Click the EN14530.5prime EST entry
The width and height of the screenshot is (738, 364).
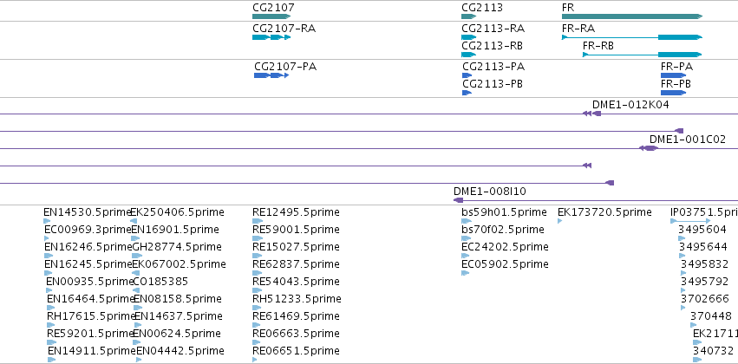87,212
